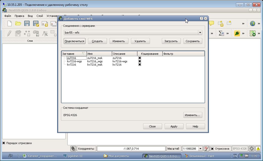Expand overflow chevron right of sigma calculator

tap(227, 34)
